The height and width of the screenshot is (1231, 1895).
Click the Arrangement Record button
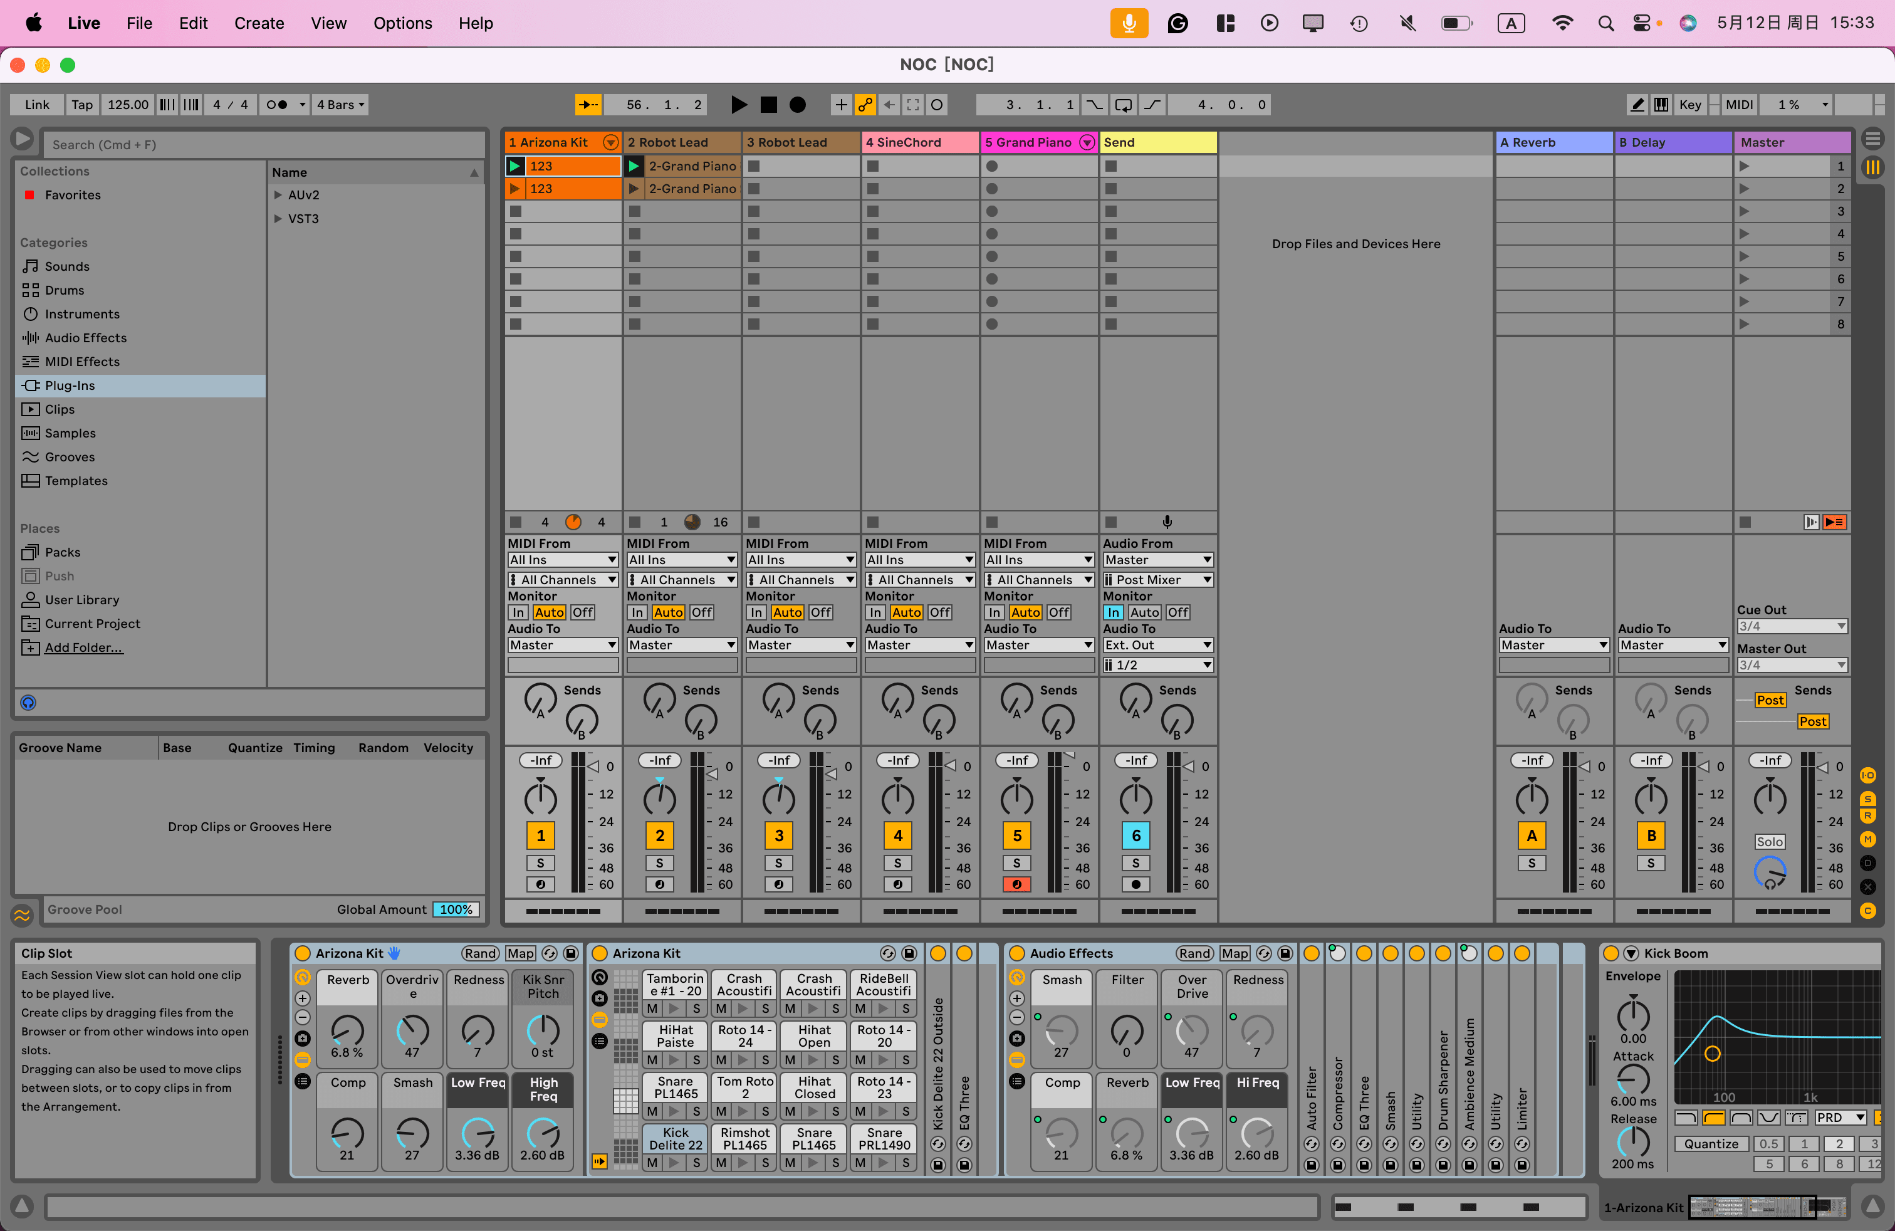pyautogui.click(x=797, y=104)
